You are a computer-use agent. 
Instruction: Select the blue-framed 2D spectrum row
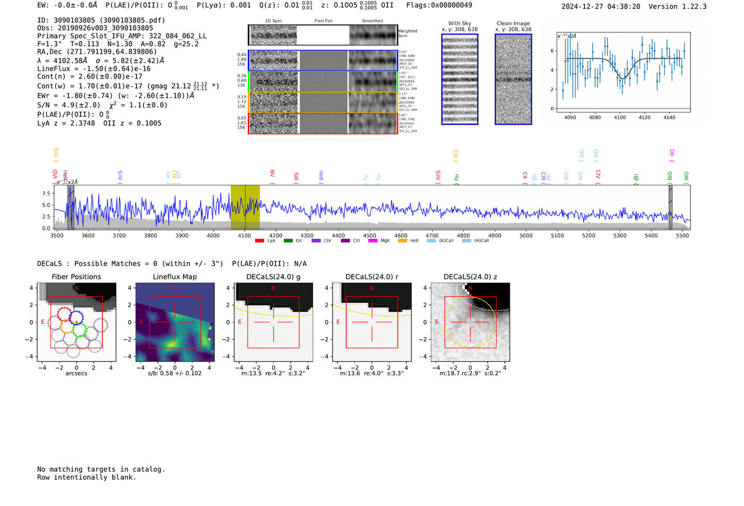pyautogui.click(x=323, y=61)
